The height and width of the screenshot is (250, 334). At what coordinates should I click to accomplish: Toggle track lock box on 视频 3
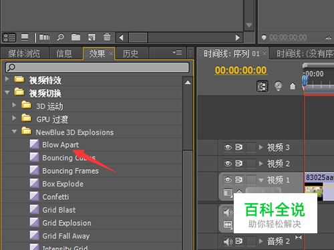(251, 147)
